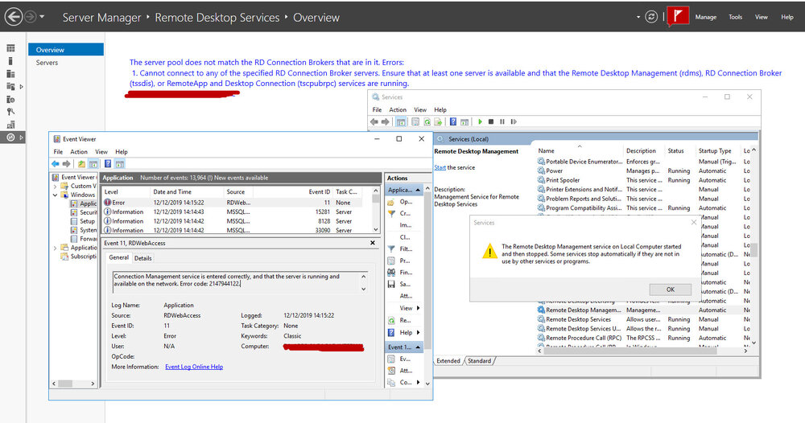The width and height of the screenshot is (805, 423).
Task: Click the Services list horizontal scrollbar right arrow
Action: tap(746, 351)
